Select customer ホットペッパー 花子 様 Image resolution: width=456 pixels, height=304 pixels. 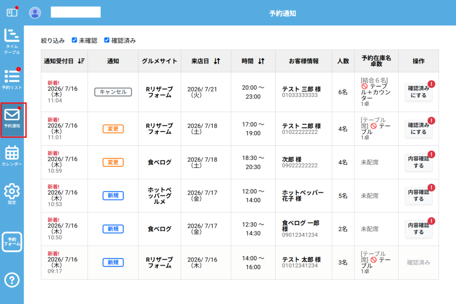tap(302, 196)
